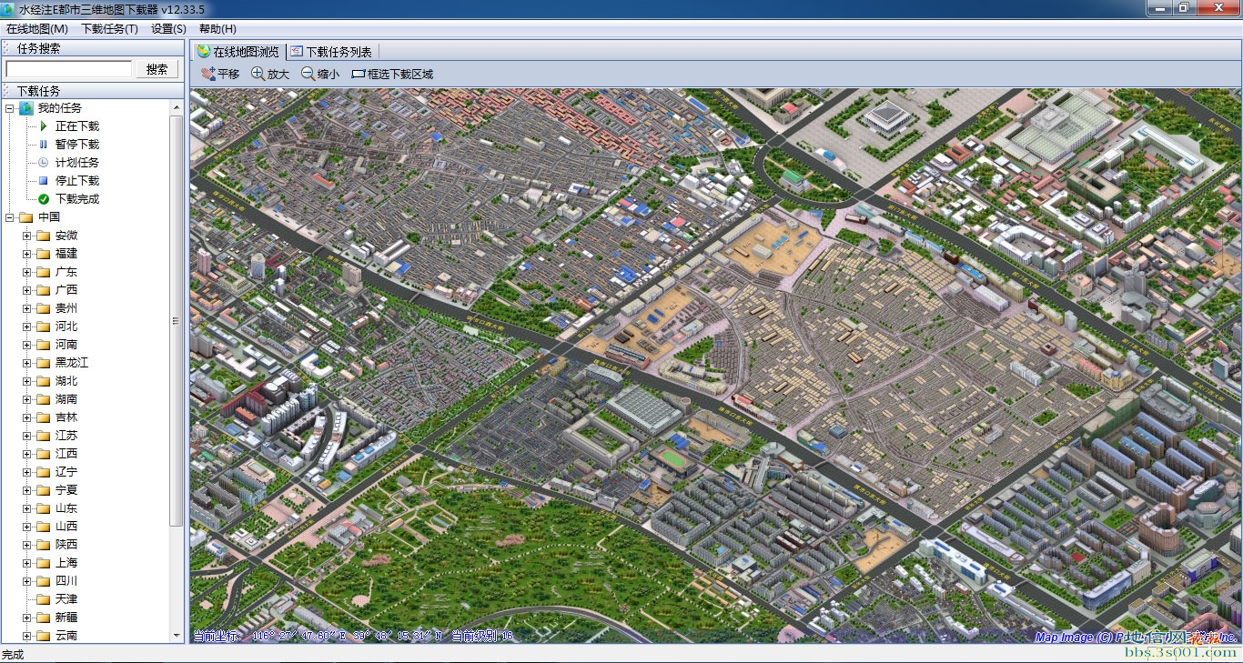Screen dimensions: 1243x663
Task: Collapse the 中国 tree node
Action: click(9, 217)
